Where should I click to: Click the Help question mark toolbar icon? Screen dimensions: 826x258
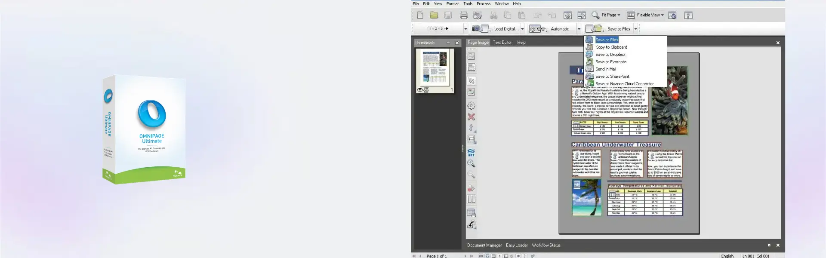point(688,15)
